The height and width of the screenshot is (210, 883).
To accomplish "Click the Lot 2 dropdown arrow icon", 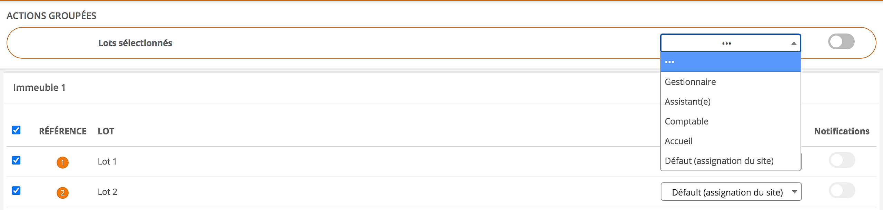I will coord(794,192).
